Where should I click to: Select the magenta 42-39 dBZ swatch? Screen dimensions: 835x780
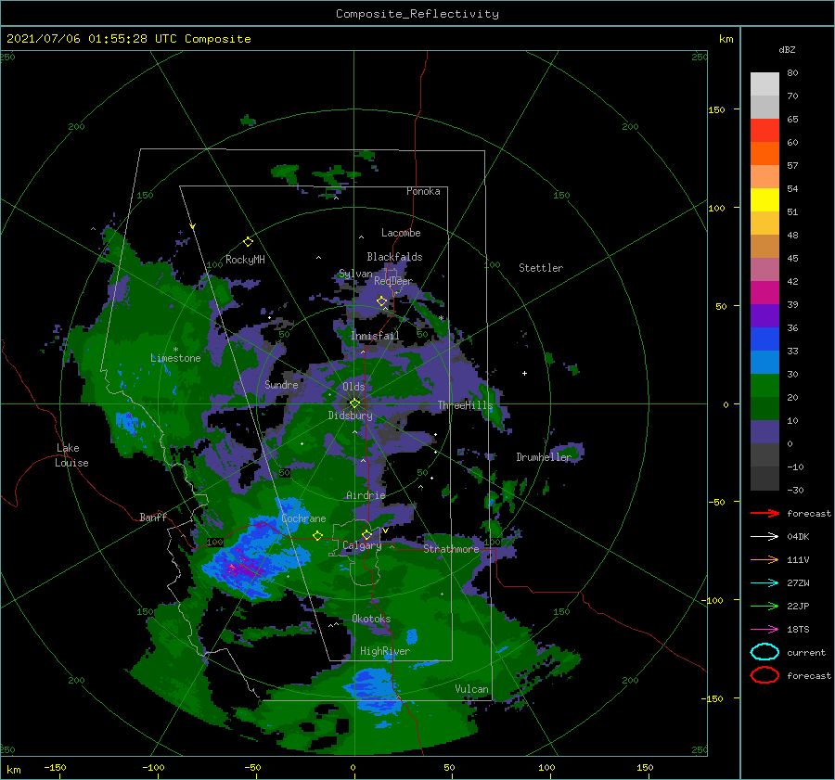coord(764,292)
